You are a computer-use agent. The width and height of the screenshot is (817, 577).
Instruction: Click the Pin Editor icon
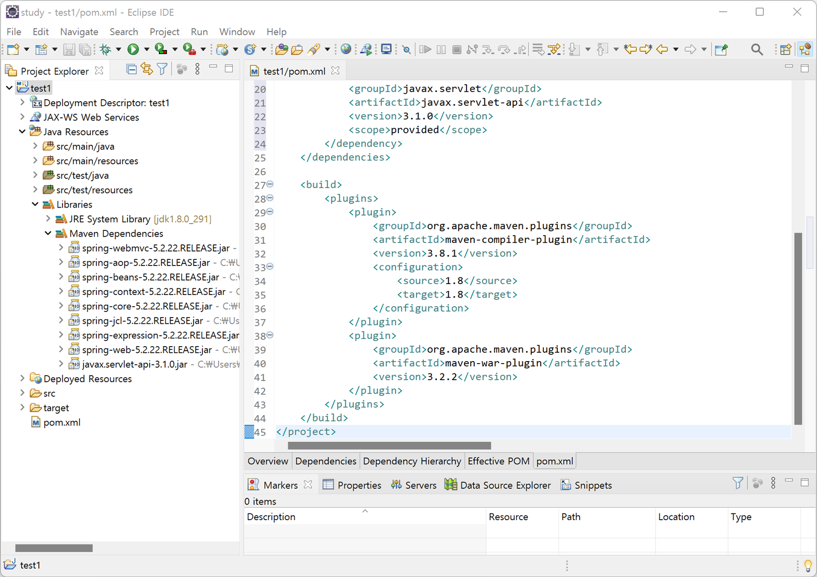pos(722,50)
